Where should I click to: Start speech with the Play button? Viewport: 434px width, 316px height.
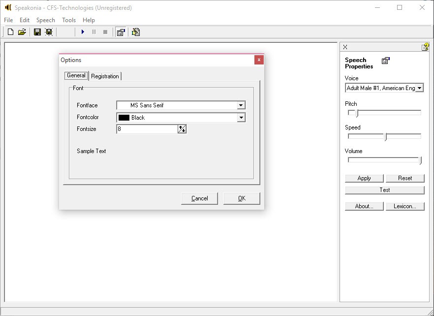click(x=83, y=32)
